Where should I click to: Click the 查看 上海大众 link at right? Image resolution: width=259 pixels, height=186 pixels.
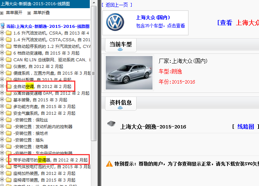point(238,23)
